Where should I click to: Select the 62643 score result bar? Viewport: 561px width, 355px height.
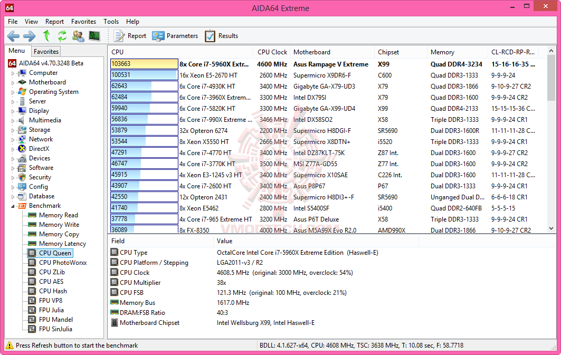click(x=144, y=86)
